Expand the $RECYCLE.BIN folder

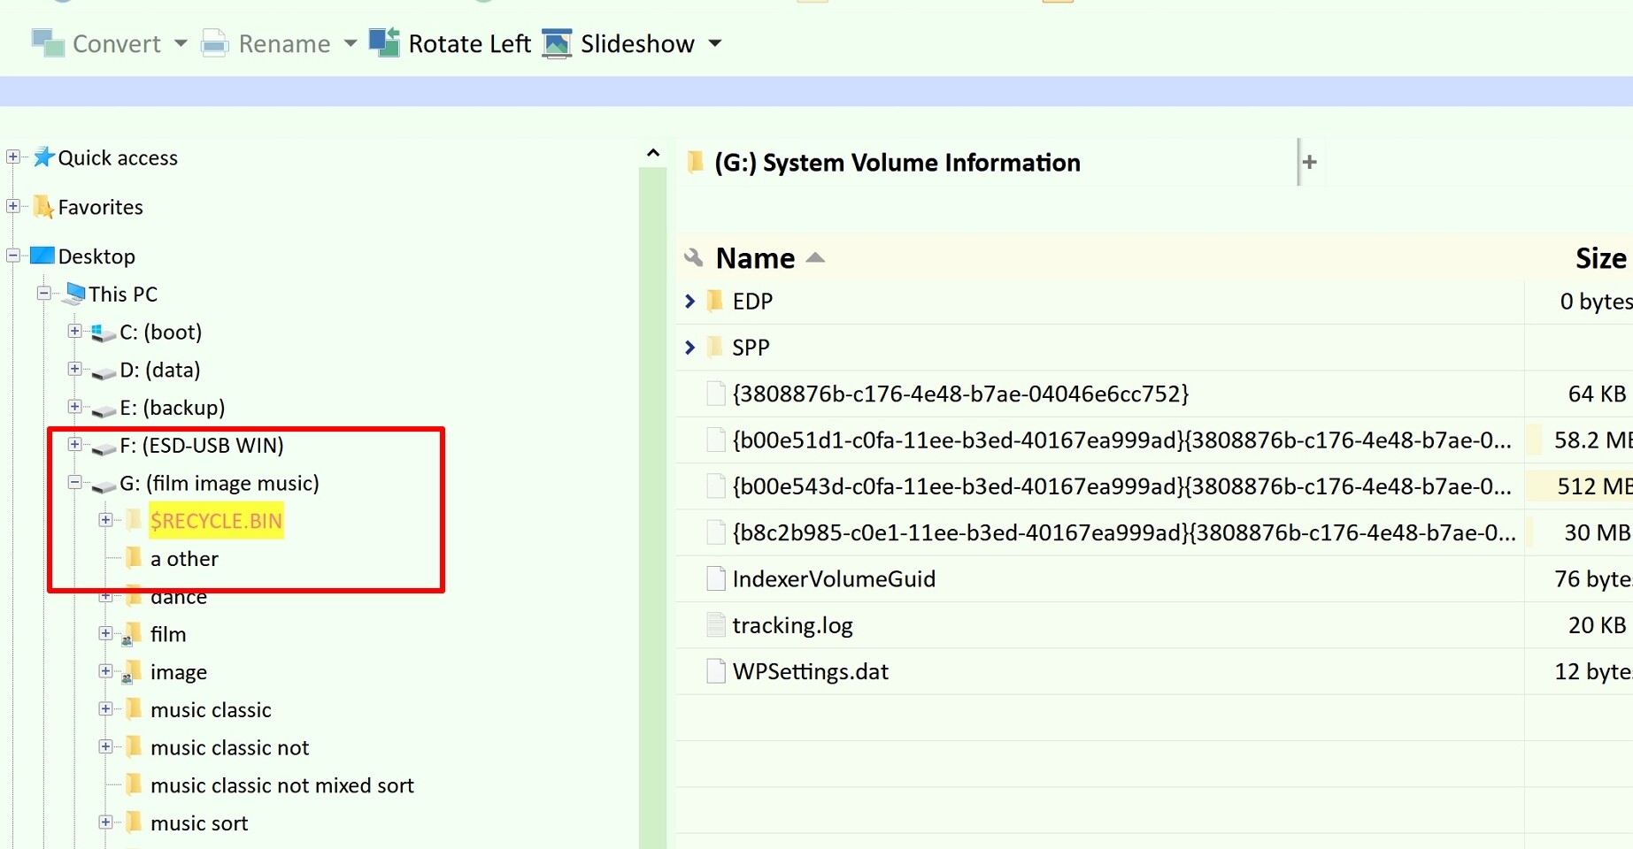(x=105, y=519)
